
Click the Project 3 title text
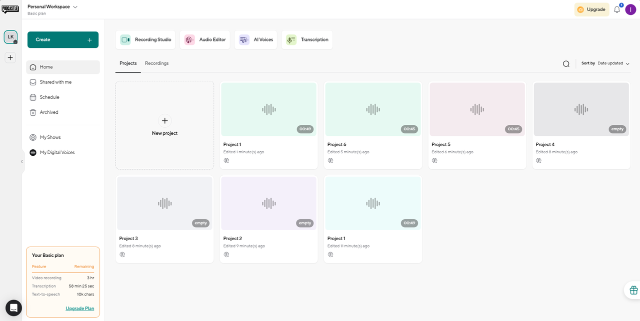(128, 239)
